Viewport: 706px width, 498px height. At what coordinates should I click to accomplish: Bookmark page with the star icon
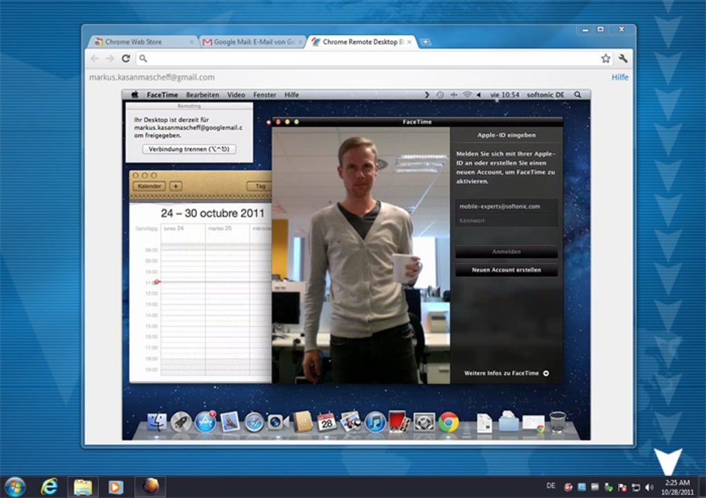coord(606,59)
